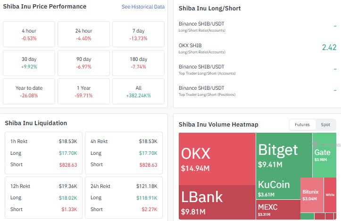Screen dimensions: 341x221
Task: Click the Shiba Inu Volume Heatmap heading
Action: tap(218, 125)
